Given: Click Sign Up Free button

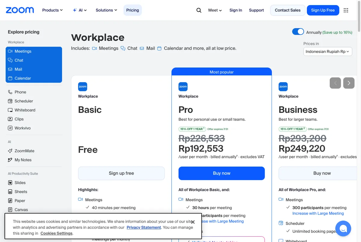Looking at the screenshot, I should 323,10.
